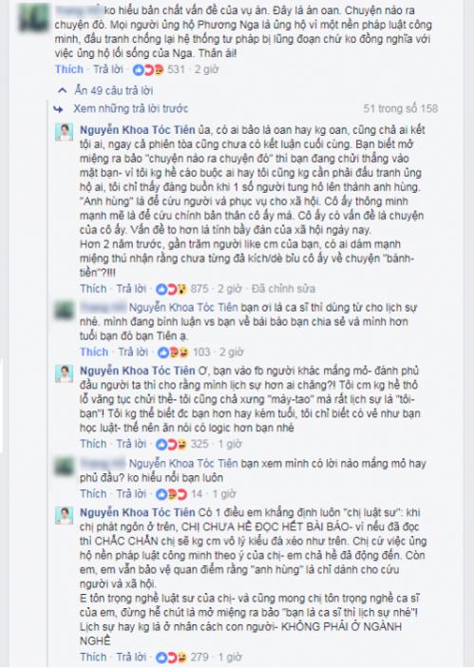Open the blurred top commenter's profile picture
Image resolution: width=474 pixels, height=668 pixels.
click(33, 18)
